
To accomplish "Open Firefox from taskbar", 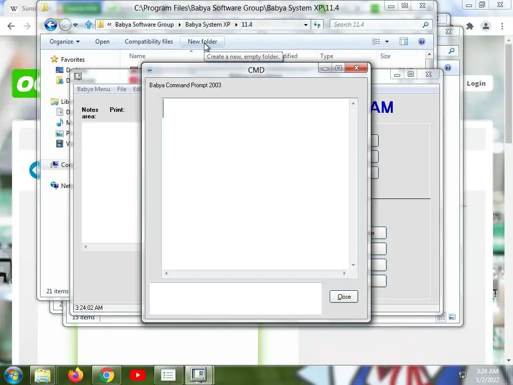I will tap(76, 375).
